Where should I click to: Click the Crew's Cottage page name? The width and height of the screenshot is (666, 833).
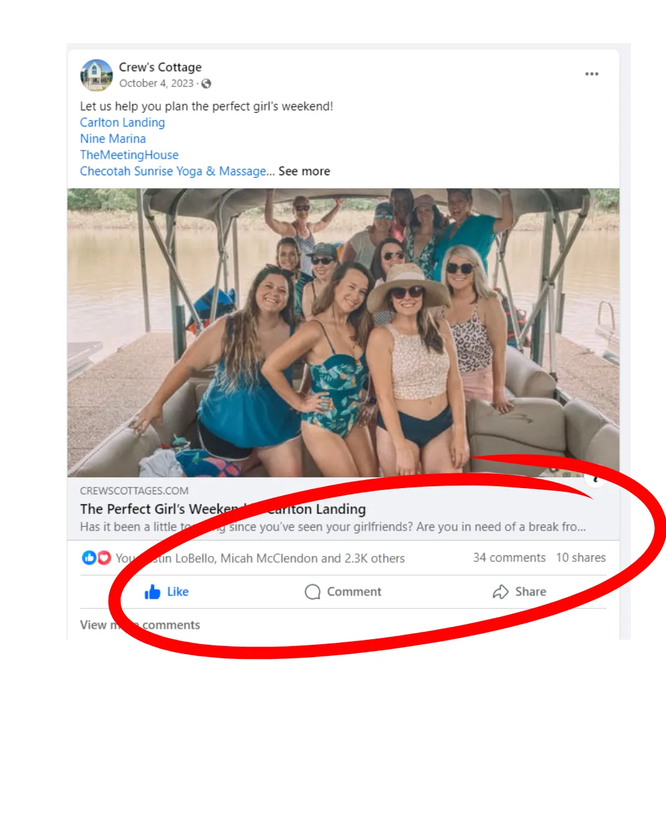tap(160, 67)
